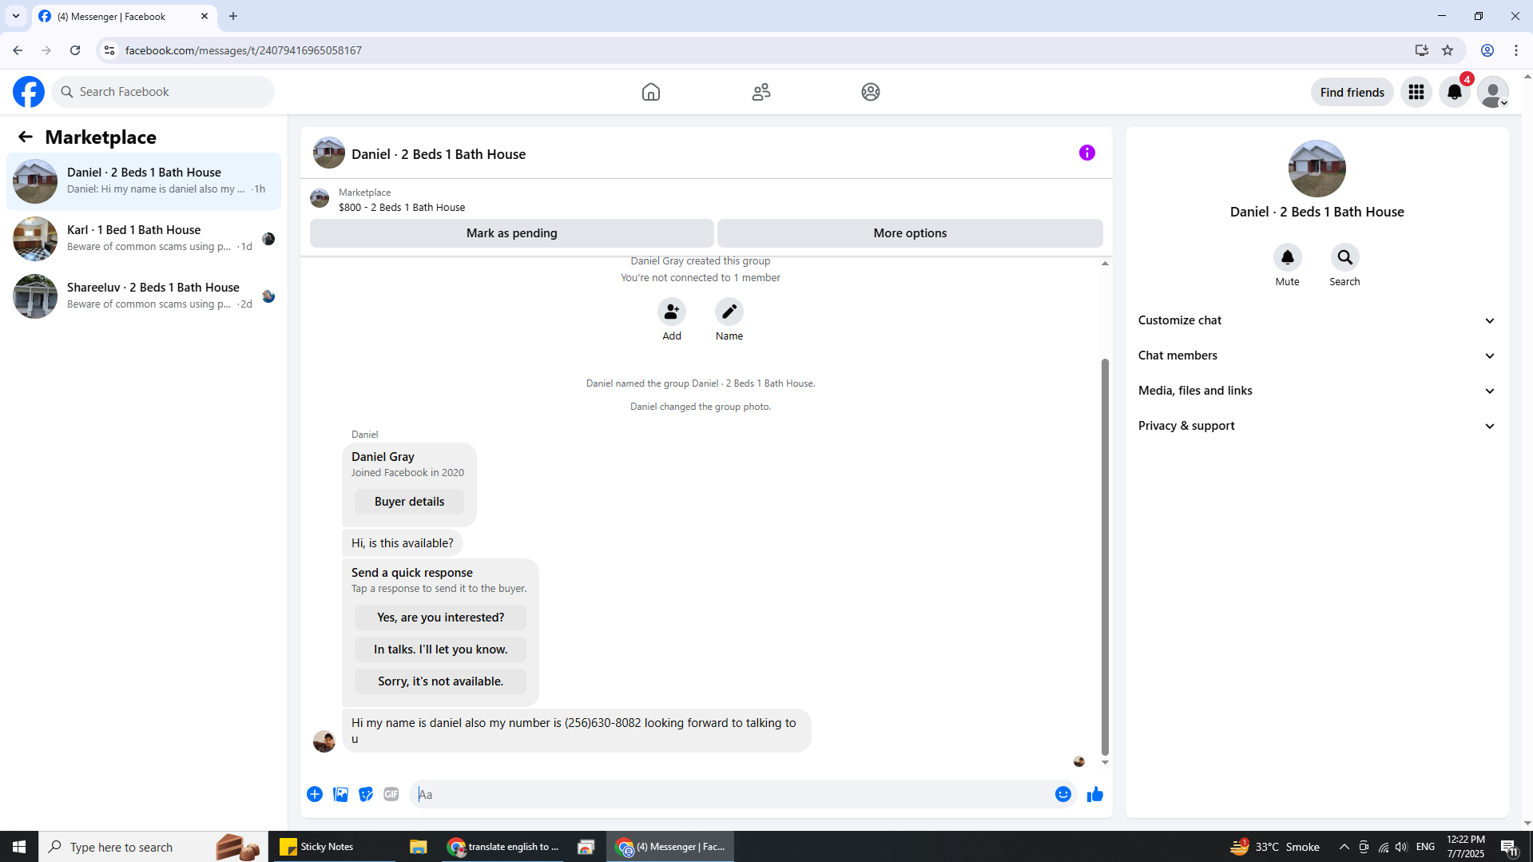Open the account profile avatar menu
Screen dimensions: 1533x862
1492,92
